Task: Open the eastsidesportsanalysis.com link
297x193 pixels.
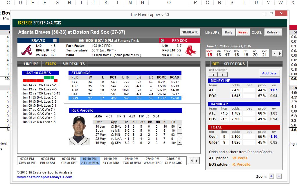Action: (x=44, y=177)
